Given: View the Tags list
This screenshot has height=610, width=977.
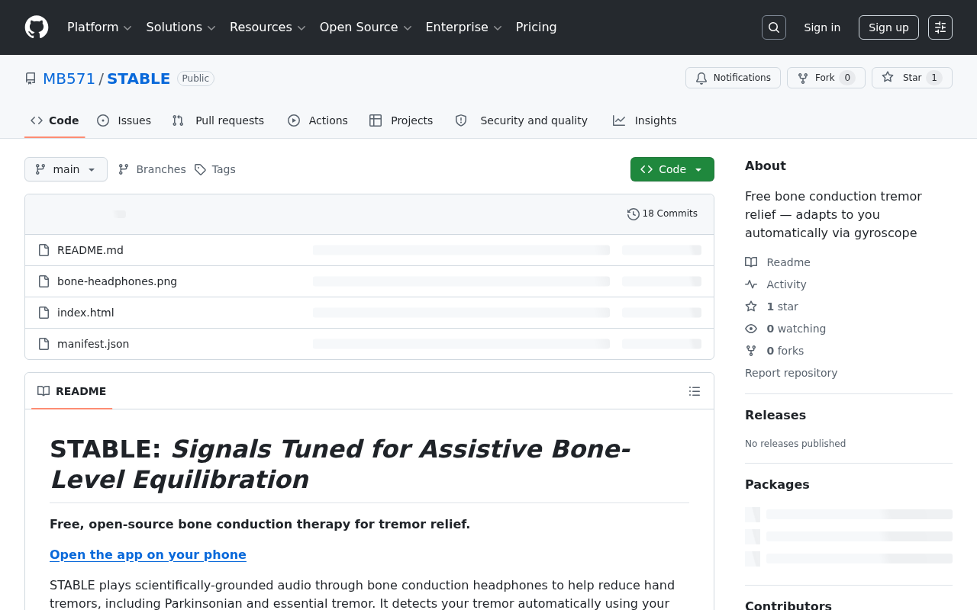Looking at the screenshot, I should (214, 169).
